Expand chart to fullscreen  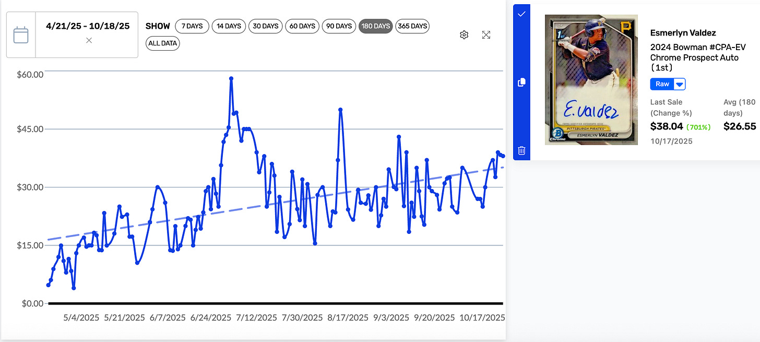click(x=486, y=34)
